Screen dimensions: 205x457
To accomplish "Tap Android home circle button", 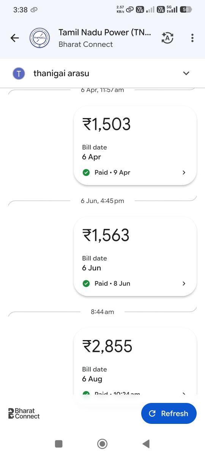I will 102,444.
